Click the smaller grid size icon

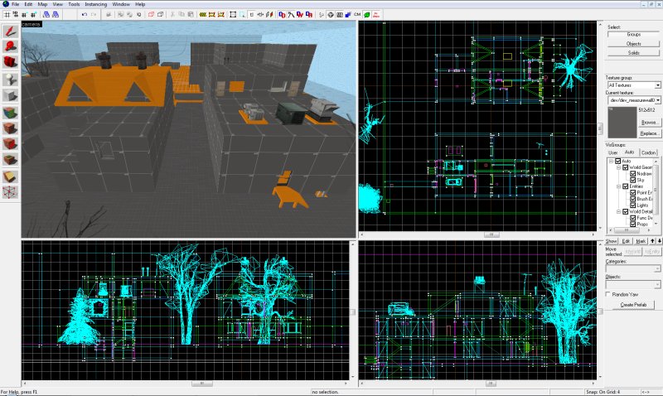click(x=24, y=15)
